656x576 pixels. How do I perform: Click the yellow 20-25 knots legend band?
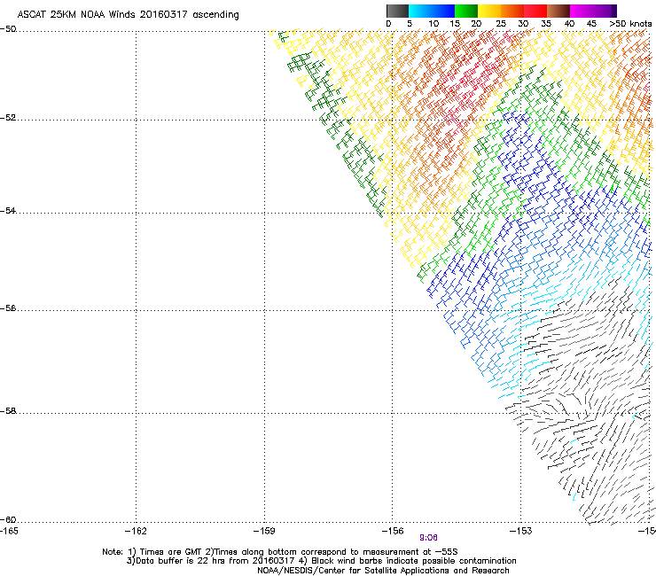pos(489,11)
